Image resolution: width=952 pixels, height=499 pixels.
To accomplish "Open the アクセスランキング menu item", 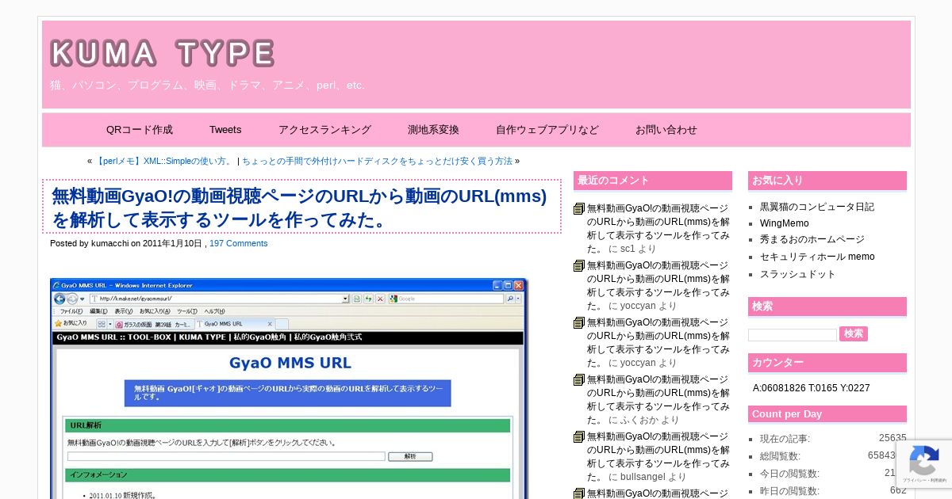I will [x=324, y=130].
